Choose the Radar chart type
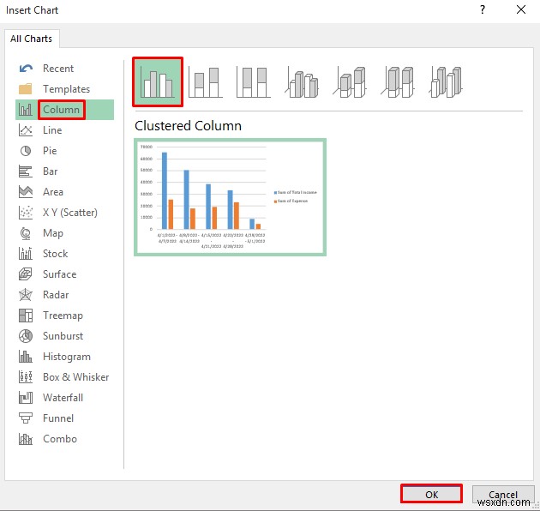The width and height of the screenshot is (540, 511). (x=56, y=295)
